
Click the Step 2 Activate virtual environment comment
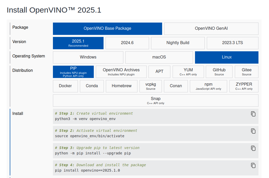pos(96,131)
